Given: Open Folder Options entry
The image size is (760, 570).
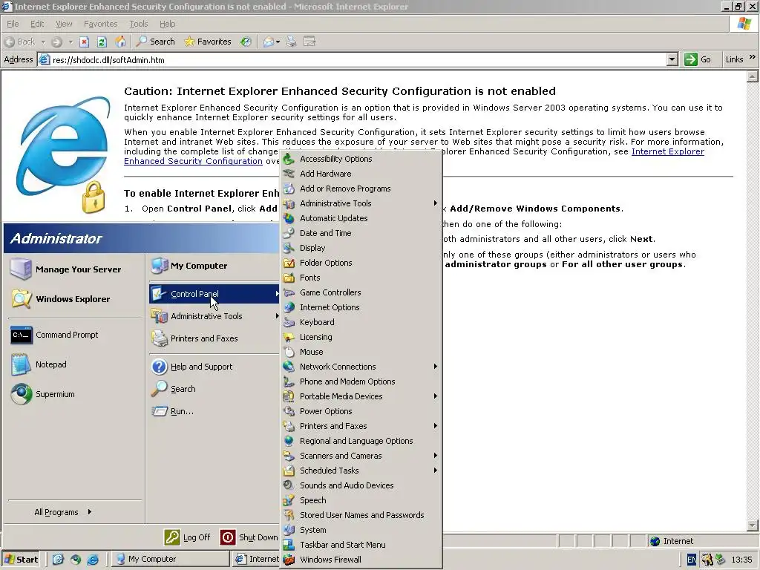Looking at the screenshot, I should tap(361, 263).
